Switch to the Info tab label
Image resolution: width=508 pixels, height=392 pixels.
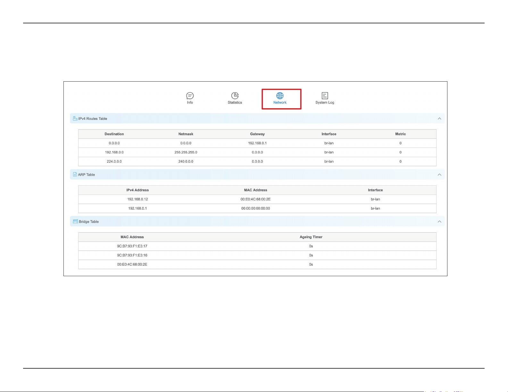pyautogui.click(x=190, y=102)
